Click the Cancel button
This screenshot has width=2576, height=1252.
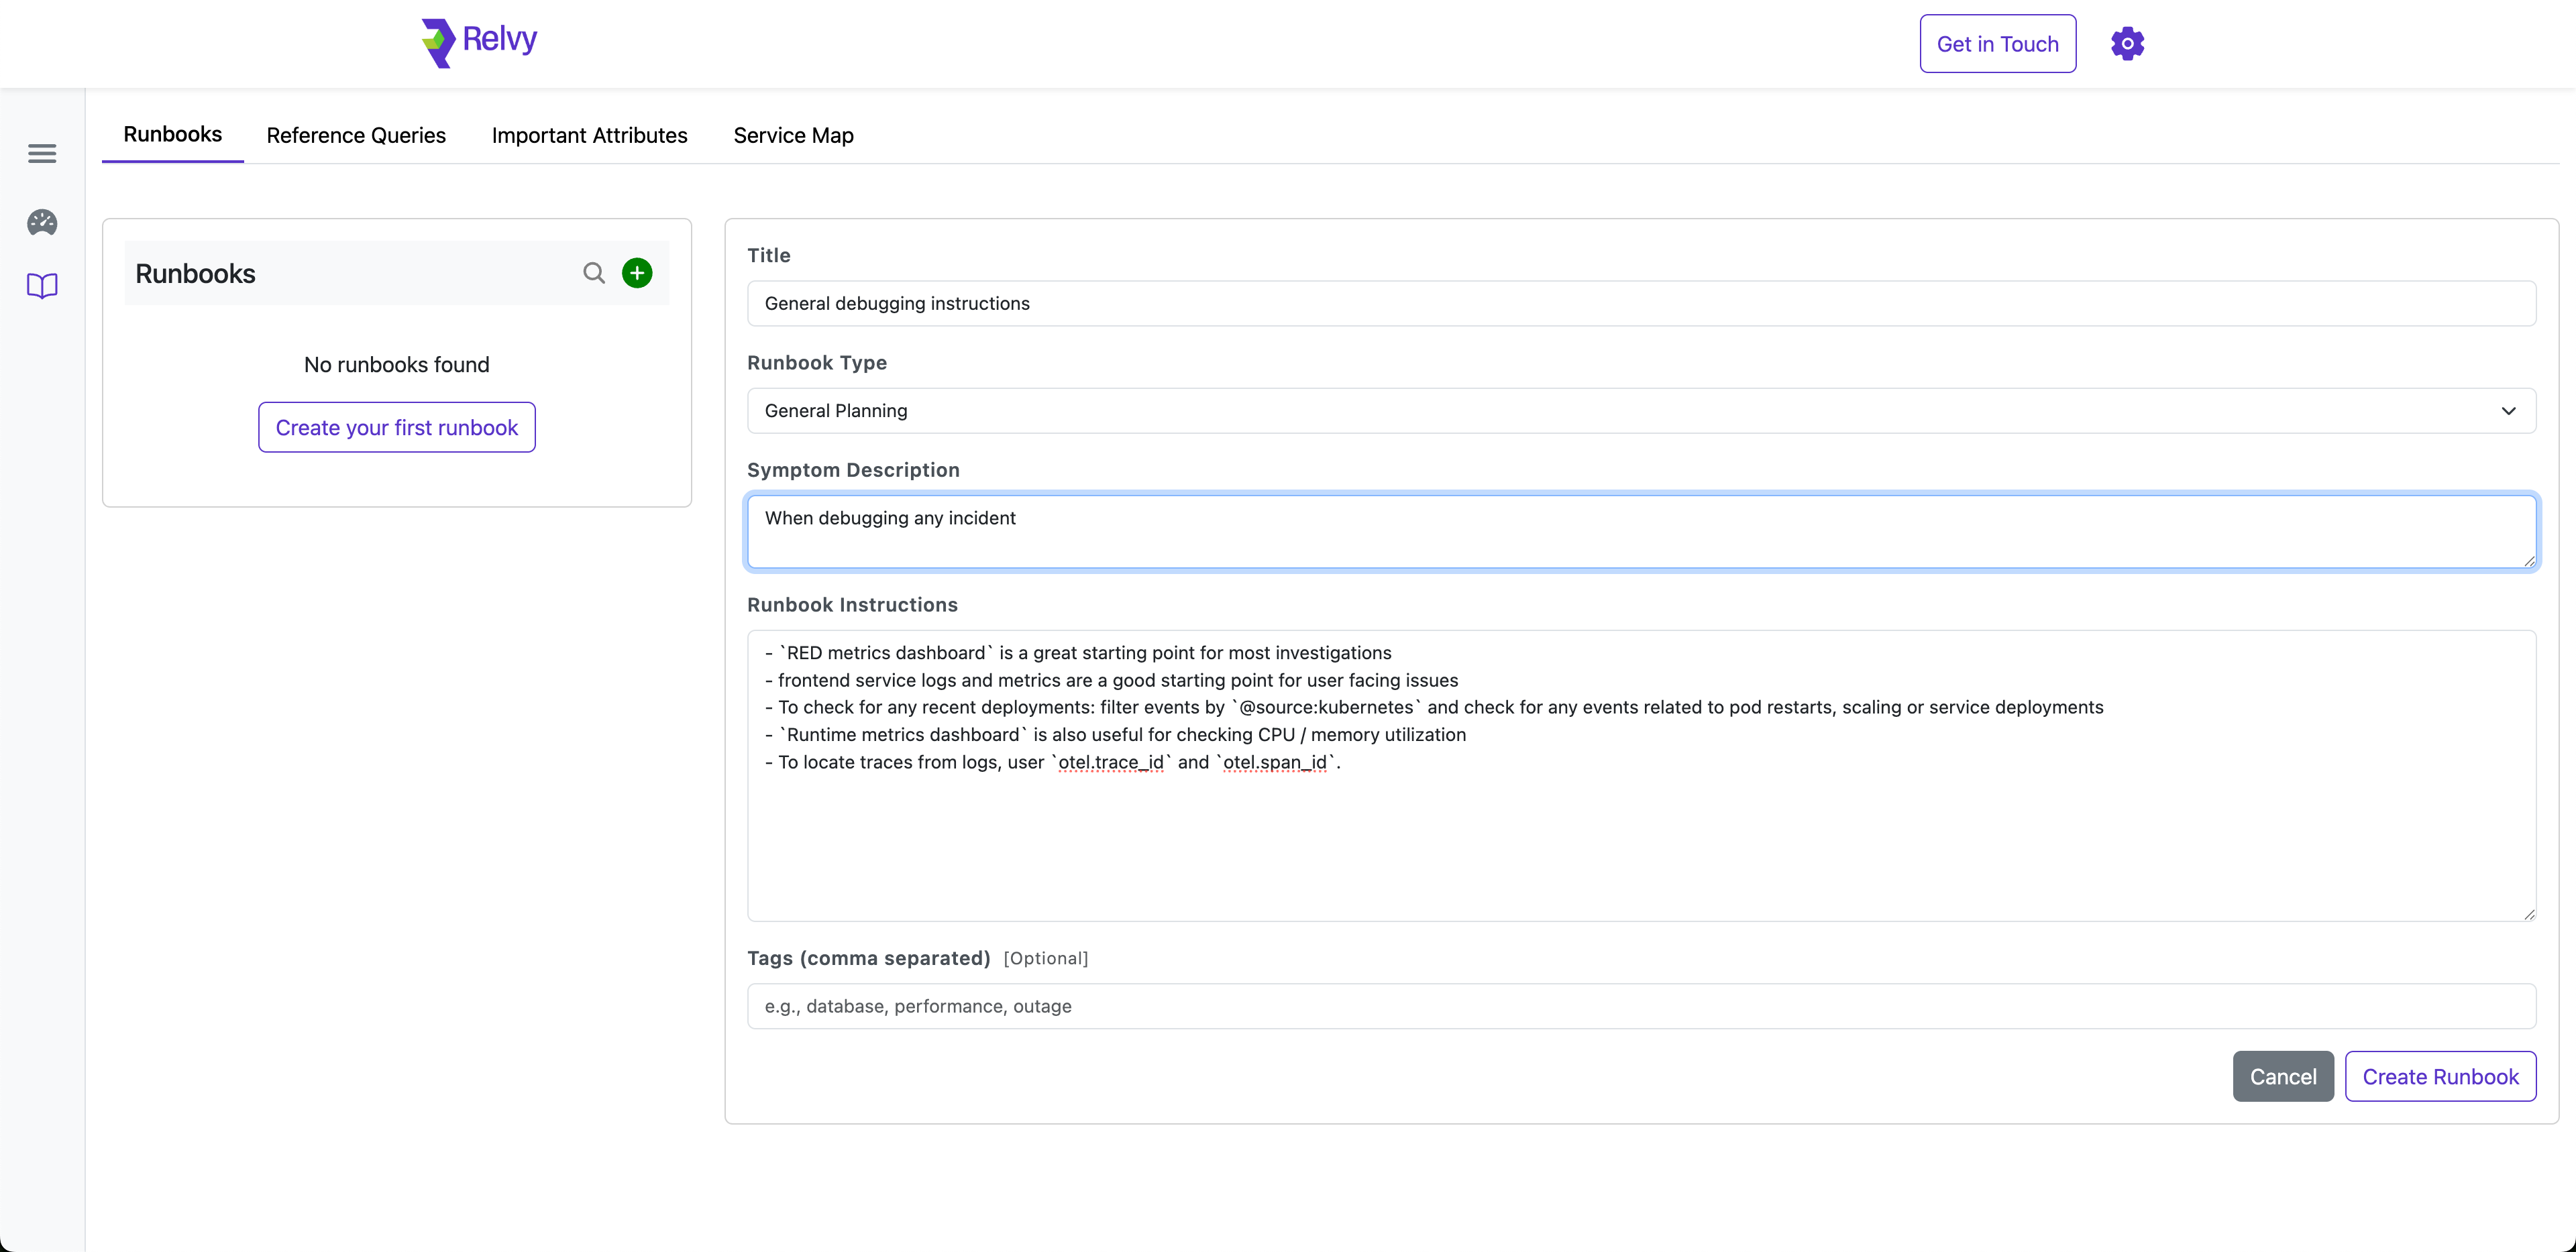2283,1076
